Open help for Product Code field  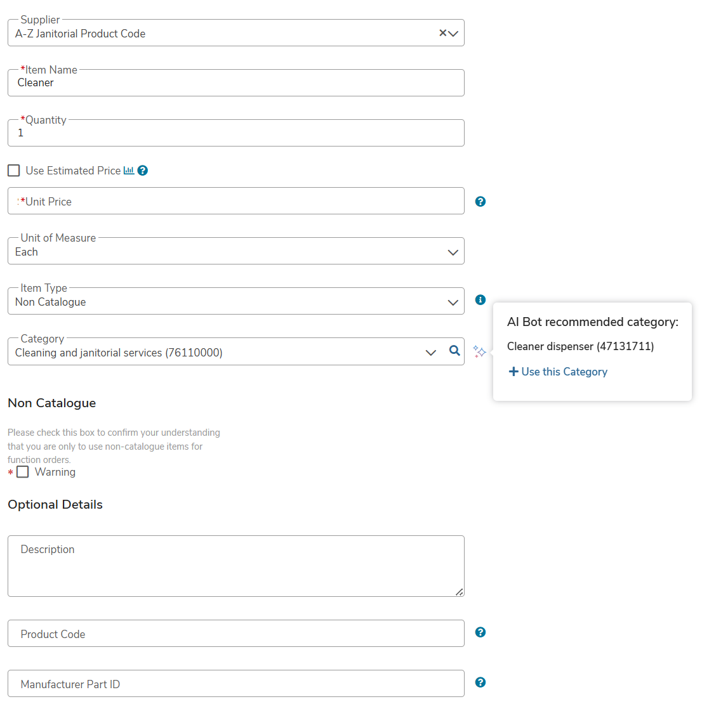pos(480,632)
